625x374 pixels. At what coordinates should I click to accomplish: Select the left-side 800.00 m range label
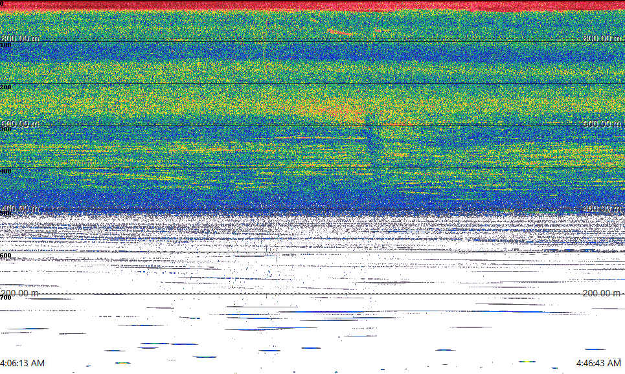pyautogui.click(x=20, y=38)
